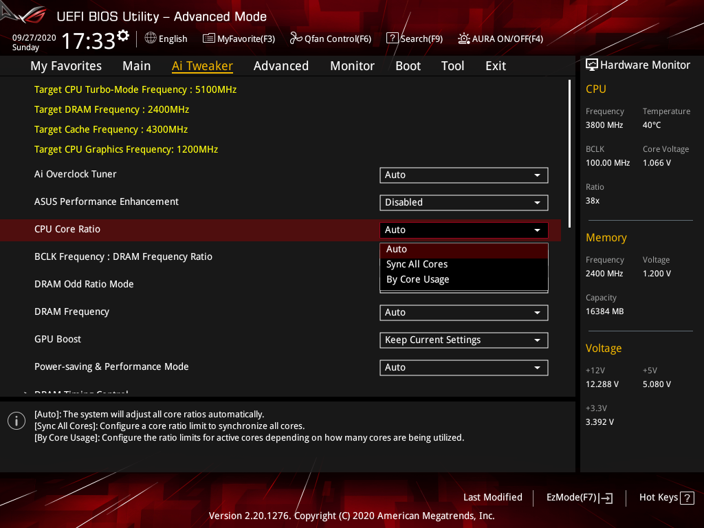Click the vertical scrollbar of settings list
This screenshot has height=528, width=704.
[x=569, y=153]
